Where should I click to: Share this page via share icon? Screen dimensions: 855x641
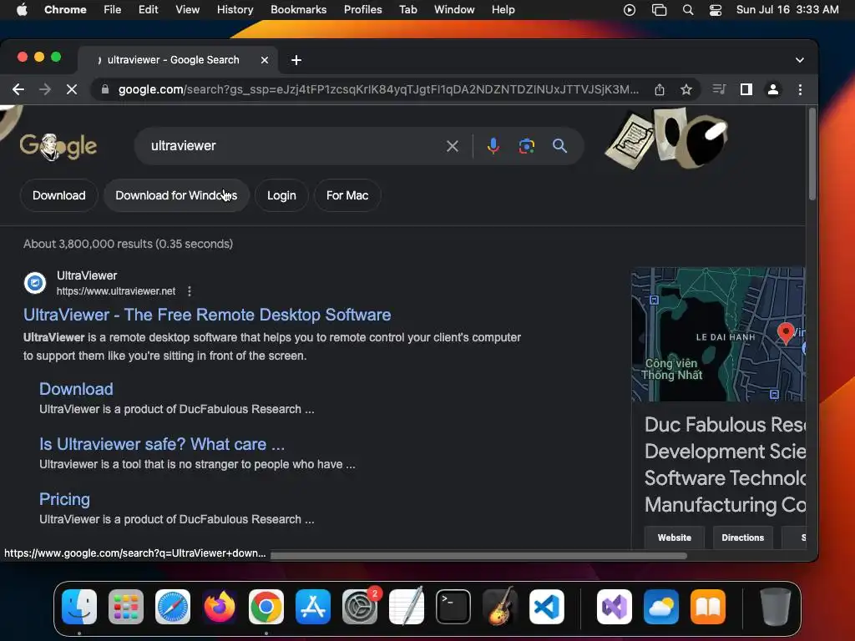click(x=660, y=89)
